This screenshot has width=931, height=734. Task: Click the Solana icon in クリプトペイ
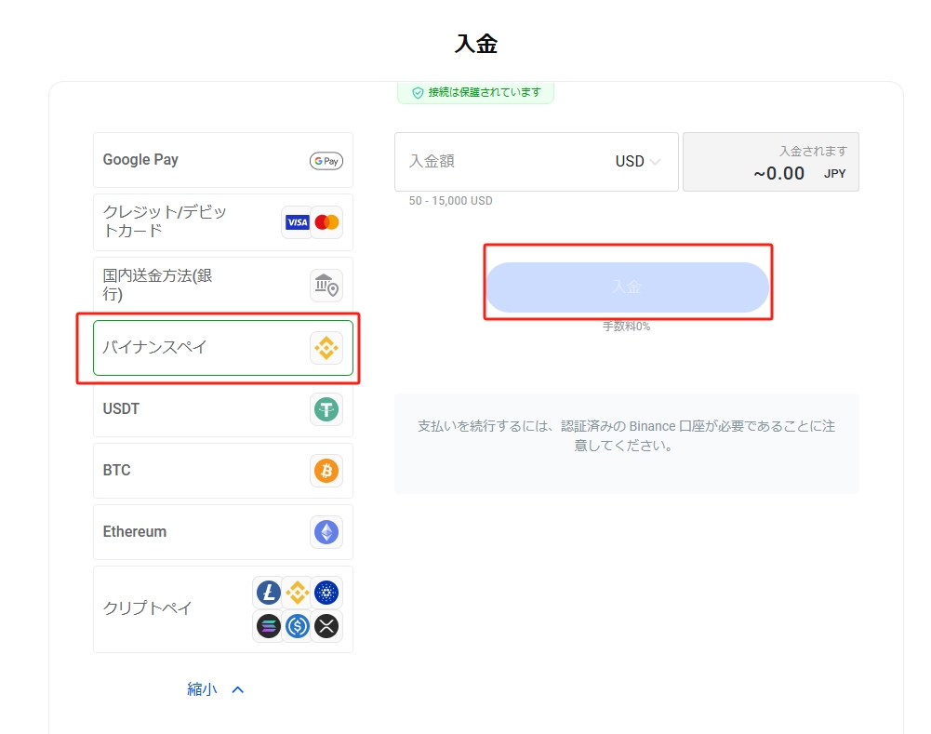click(x=268, y=627)
